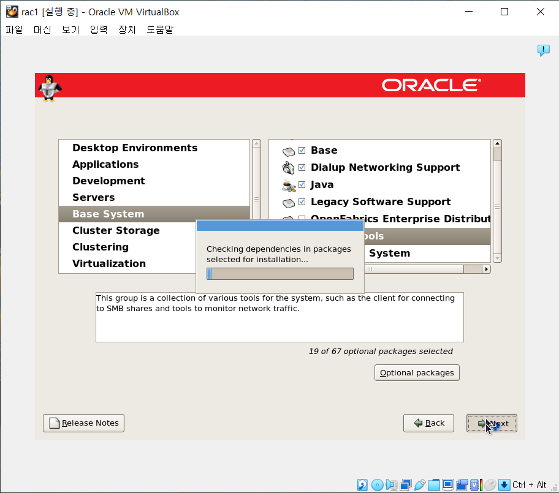
Task: Click category list scroll up arrow
Action: click(256, 143)
